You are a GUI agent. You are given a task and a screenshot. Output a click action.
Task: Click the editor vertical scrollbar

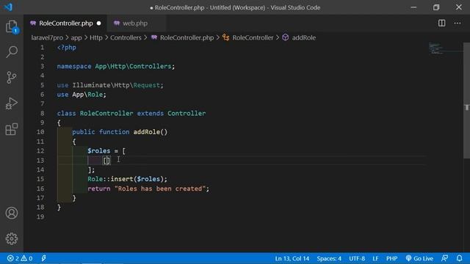click(467, 100)
